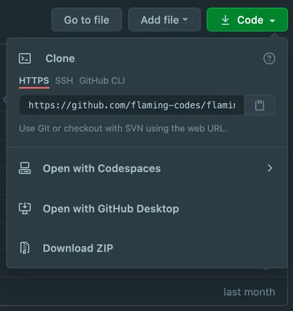293x311 pixels.
Task: Switch to the SSH clone tab
Action: pos(64,81)
